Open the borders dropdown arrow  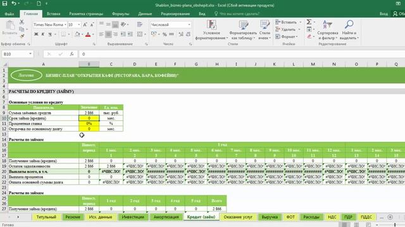(69, 34)
